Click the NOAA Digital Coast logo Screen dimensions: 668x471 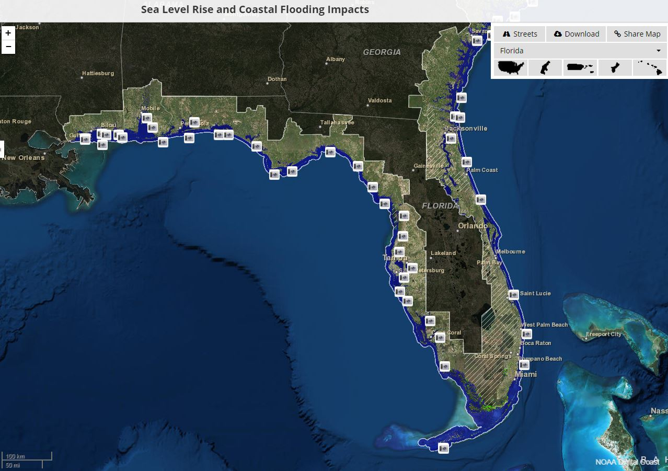pyautogui.click(x=627, y=462)
